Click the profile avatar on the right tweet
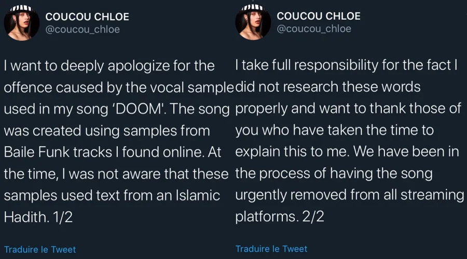 (x=252, y=22)
